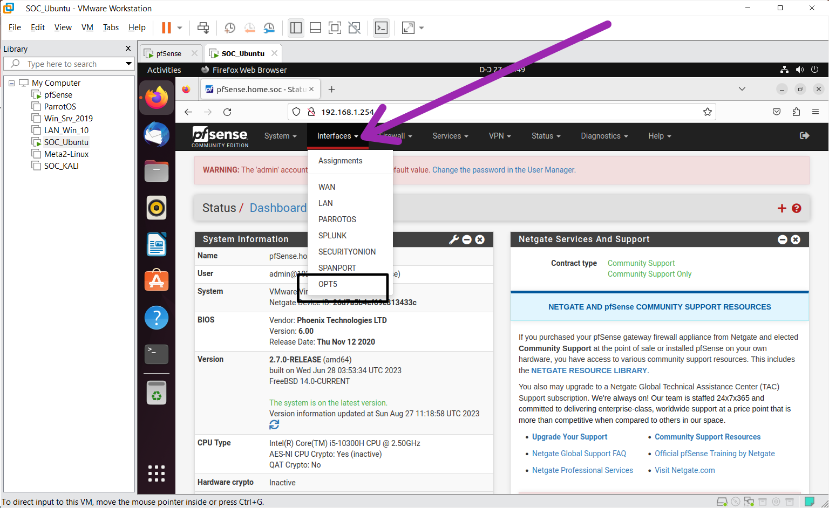Viewport: 829px width, 508px height.
Task: Open the Firefox hamburger menu
Action: coord(816,112)
